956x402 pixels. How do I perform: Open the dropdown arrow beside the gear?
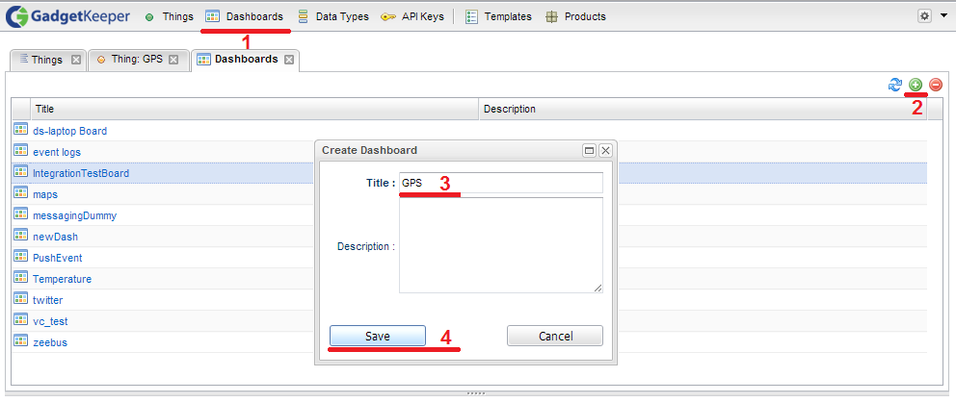pos(943,16)
